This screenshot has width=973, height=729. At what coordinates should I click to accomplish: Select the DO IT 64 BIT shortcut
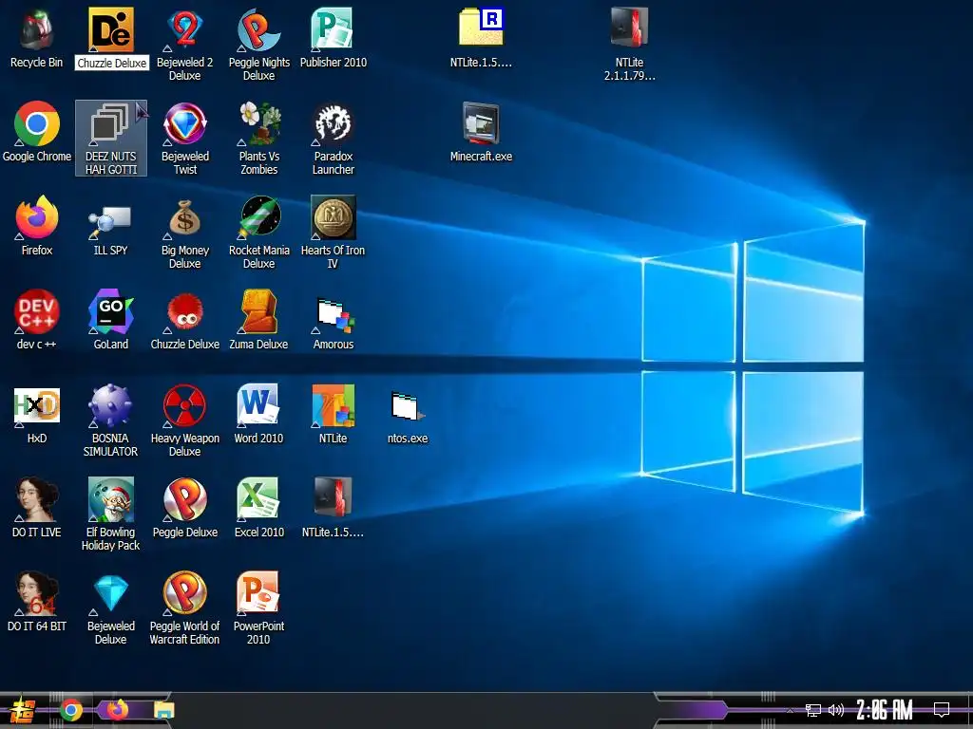tap(37, 601)
